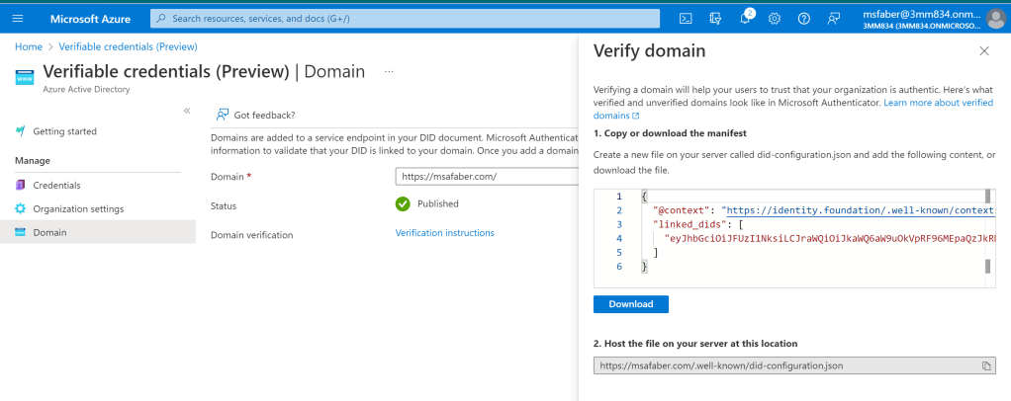Open the notifications bell
This screenshot has width=1011, height=401.
[746, 19]
